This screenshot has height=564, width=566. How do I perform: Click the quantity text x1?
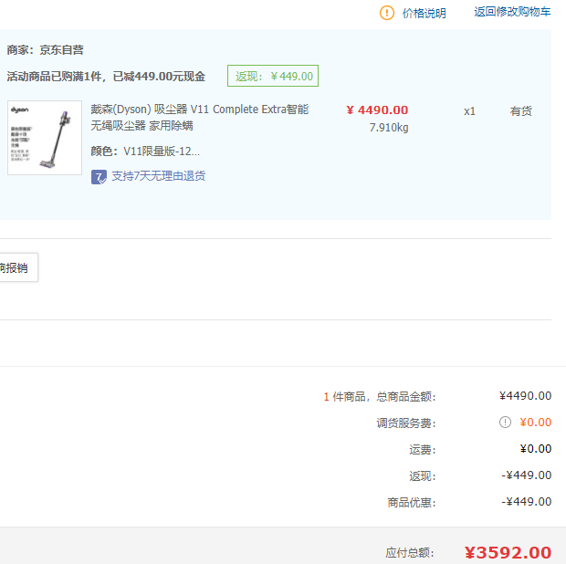coord(469,111)
